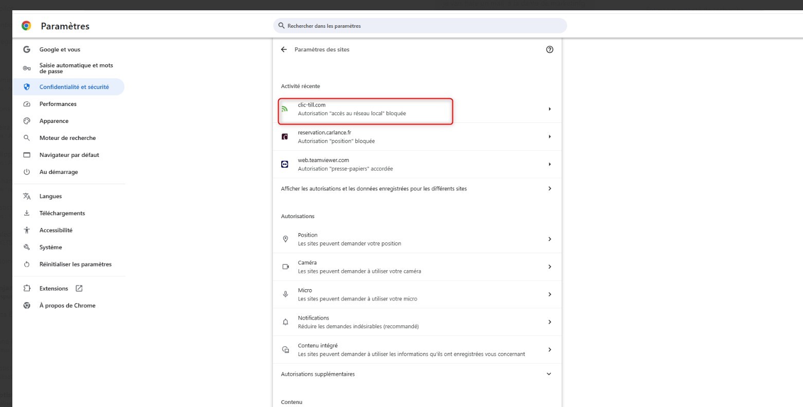The width and height of the screenshot is (803, 407).
Task: Expand the Autorisations supplémentaires section
Action: point(549,374)
